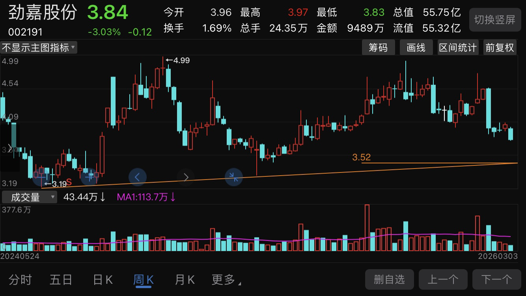Tap the 377.6万 volume axis label
526x296 pixels.
pyautogui.click(x=16, y=210)
